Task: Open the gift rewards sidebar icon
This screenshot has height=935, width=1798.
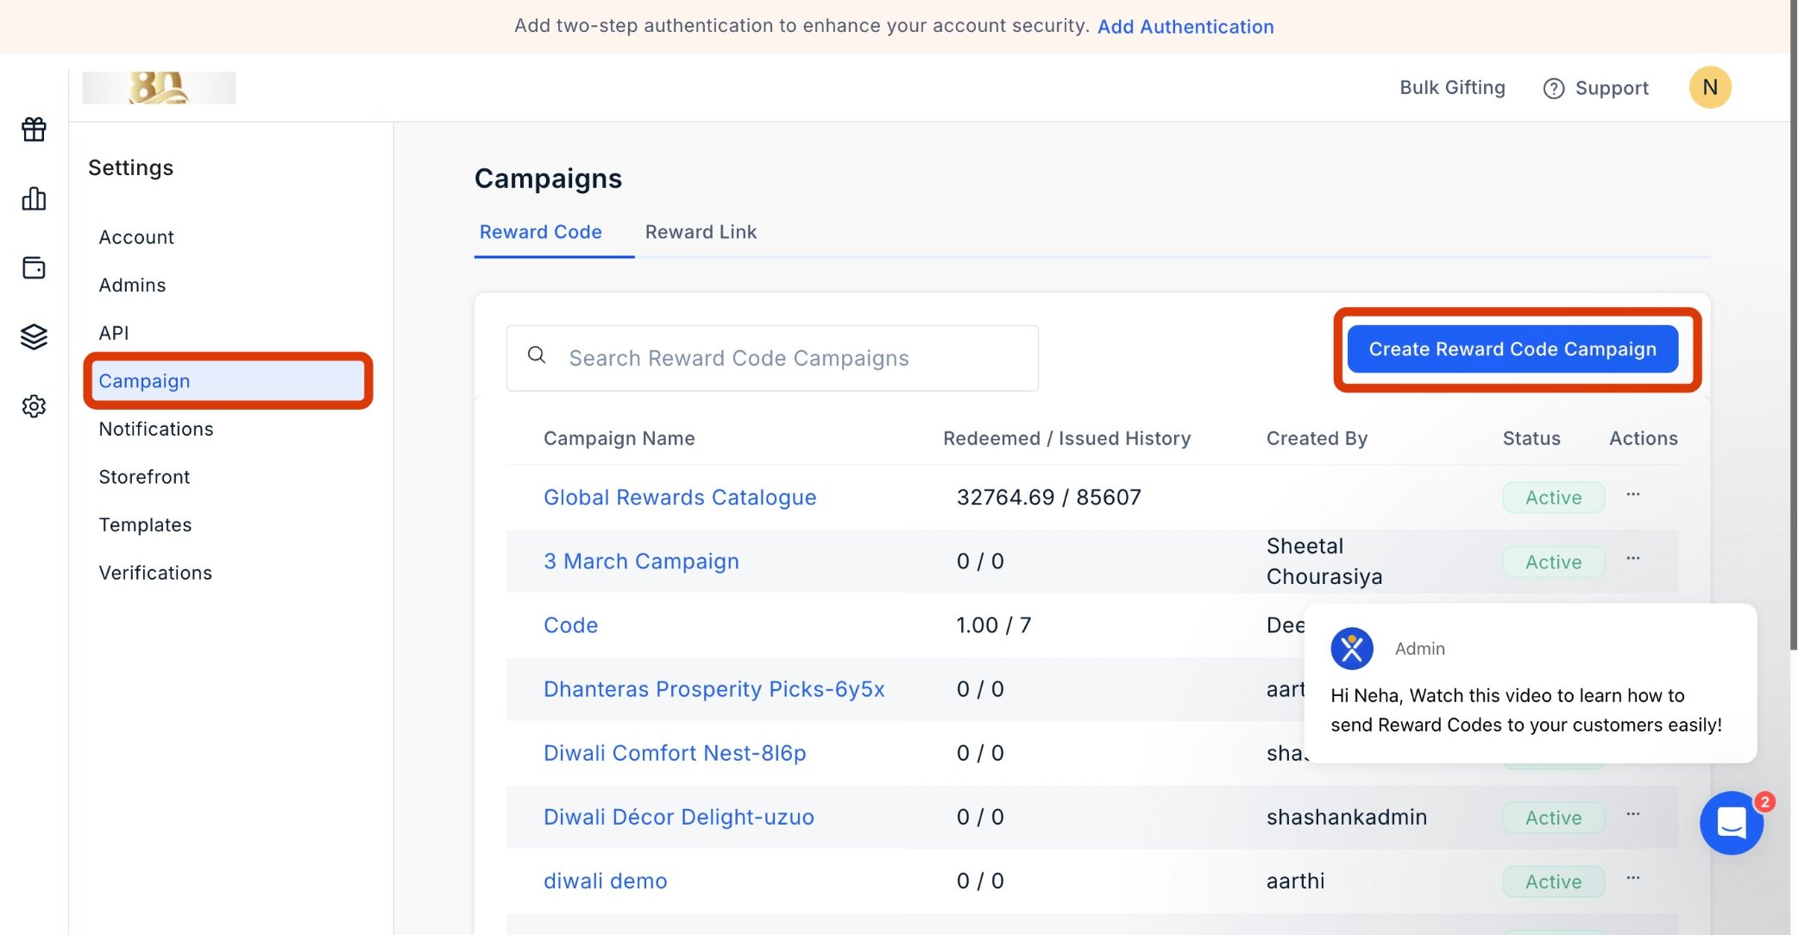Action: tap(34, 129)
